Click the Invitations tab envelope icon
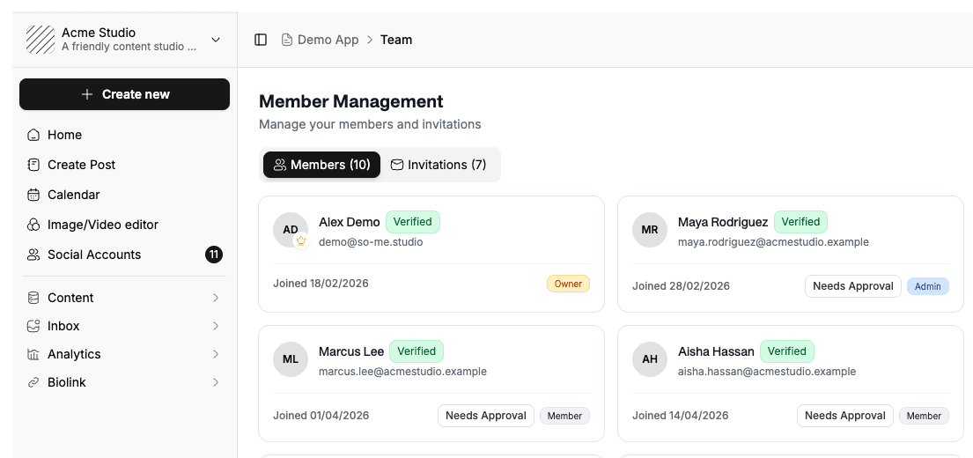The height and width of the screenshot is (458, 973). (396, 165)
